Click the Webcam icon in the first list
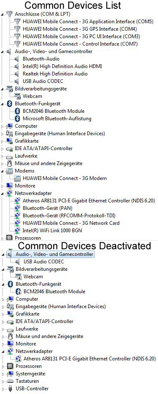 [17, 96]
